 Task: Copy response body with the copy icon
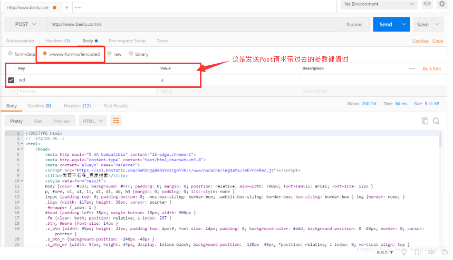tap(425, 121)
